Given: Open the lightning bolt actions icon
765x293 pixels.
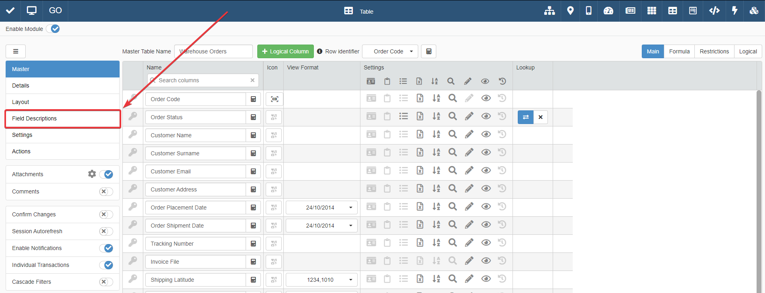Looking at the screenshot, I should click(x=734, y=11).
